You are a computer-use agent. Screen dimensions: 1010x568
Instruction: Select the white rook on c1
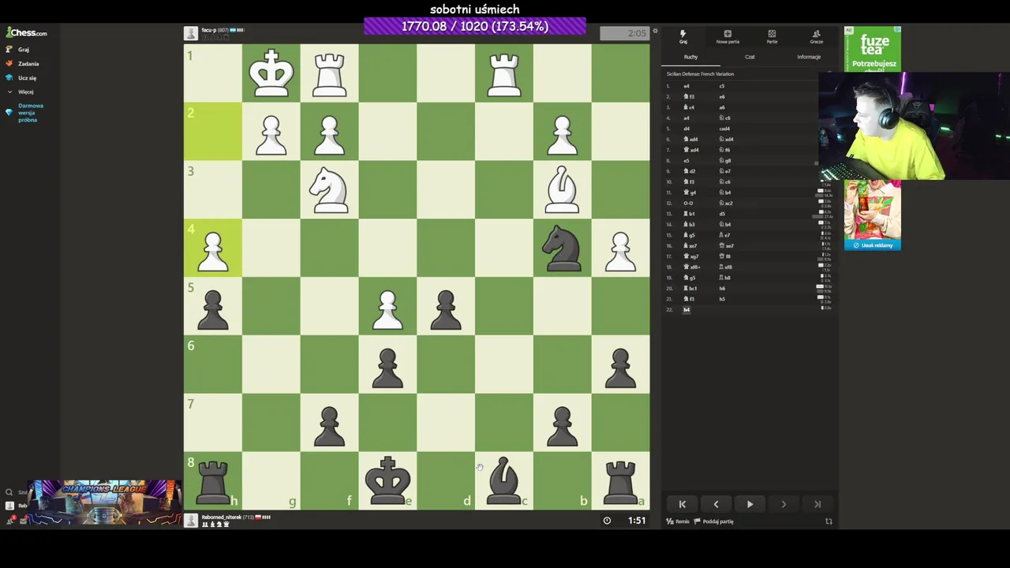pos(504,73)
